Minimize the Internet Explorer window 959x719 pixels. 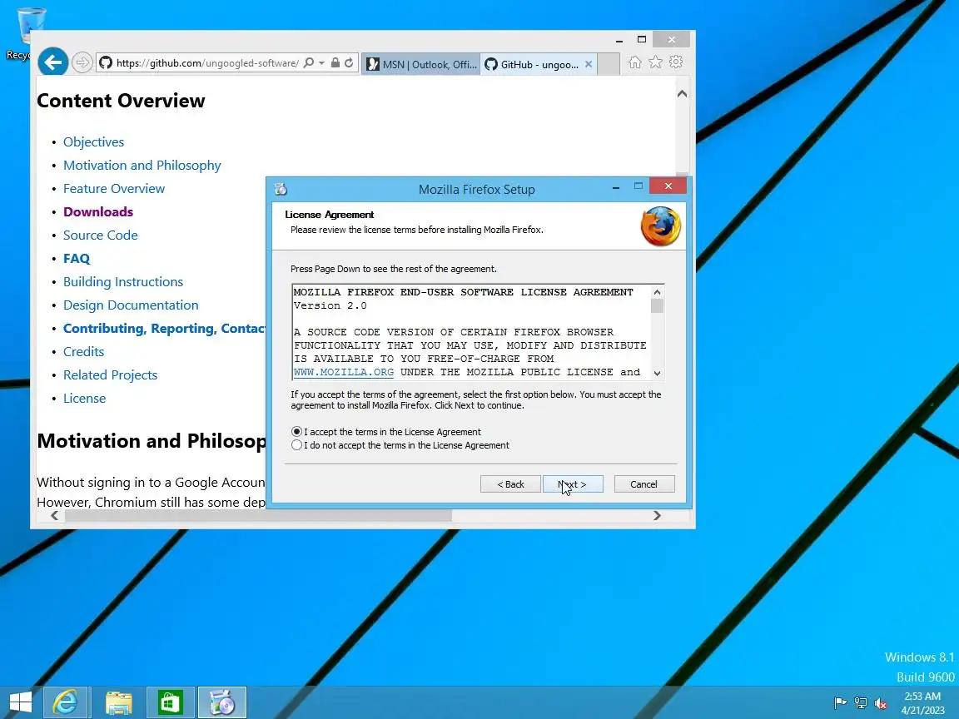[619, 40]
